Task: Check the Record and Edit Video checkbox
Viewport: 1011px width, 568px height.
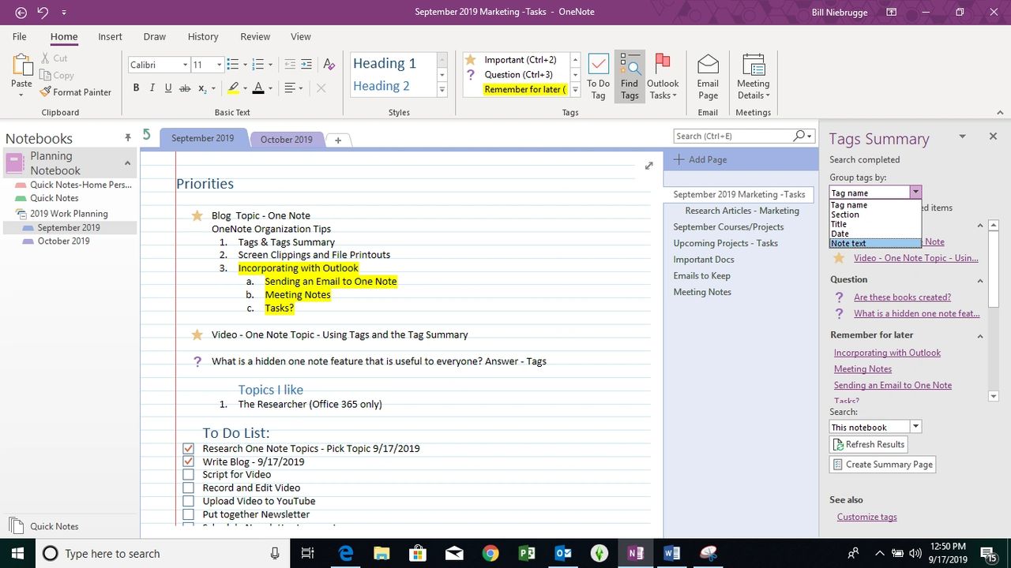Action: coord(188,488)
